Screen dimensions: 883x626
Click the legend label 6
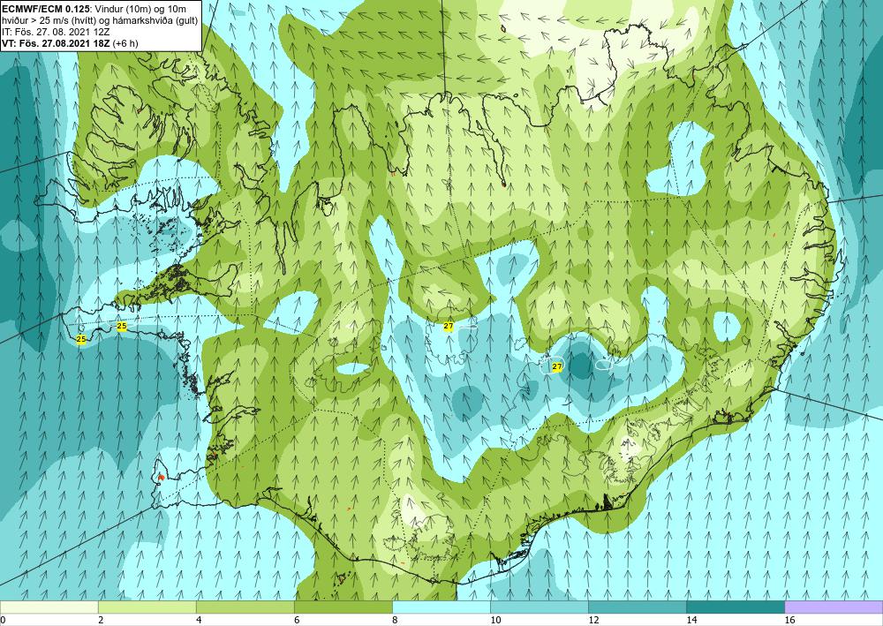click(297, 620)
